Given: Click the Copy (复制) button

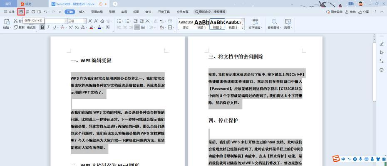Looking at the screenshot, I should click(19, 27).
